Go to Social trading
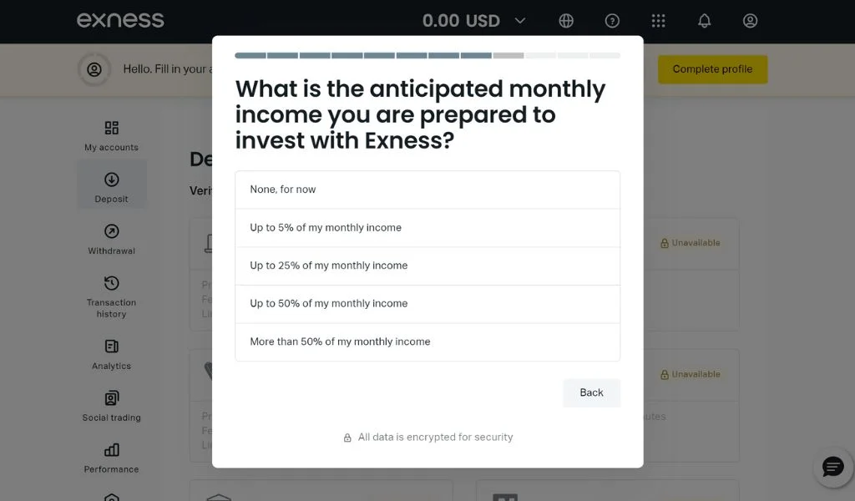The width and height of the screenshot is (855, 501). pos(111,405)
